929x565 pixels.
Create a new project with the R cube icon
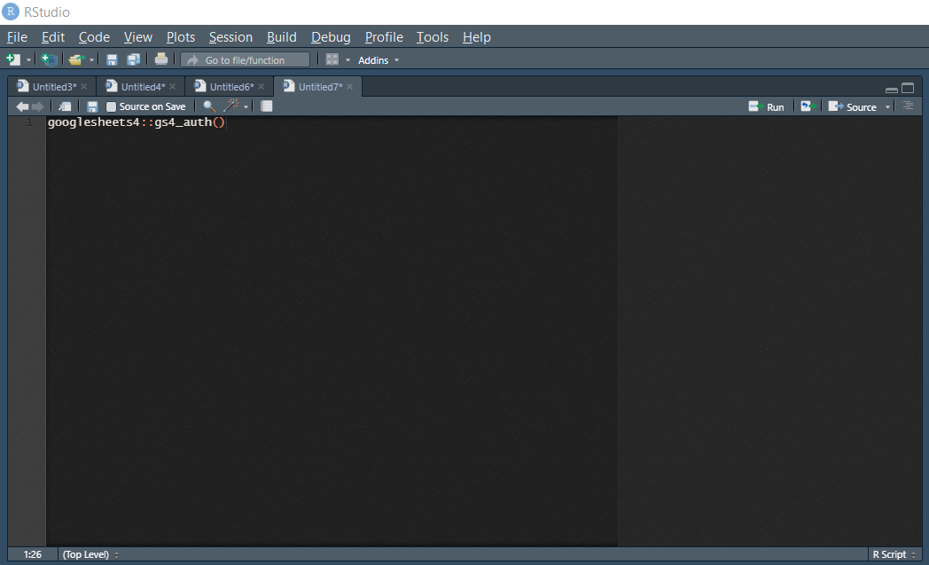tap(49, 59)
